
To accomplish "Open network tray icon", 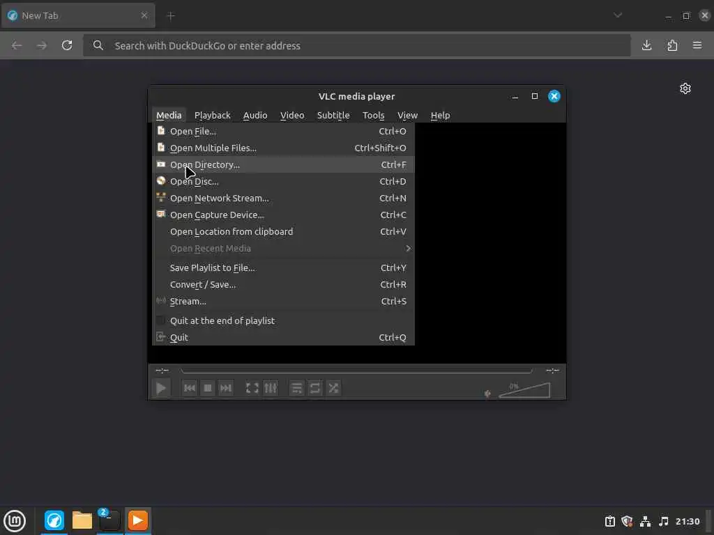I will coord(645,521).
